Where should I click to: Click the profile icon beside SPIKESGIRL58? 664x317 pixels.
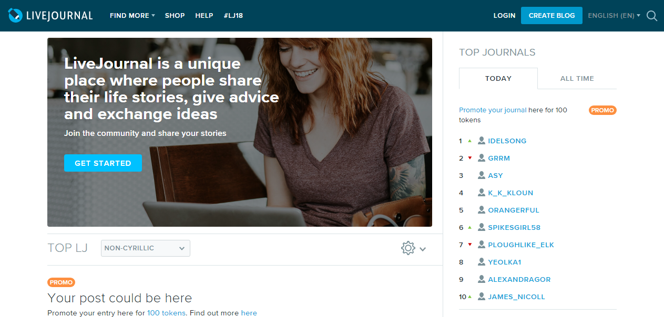pos(481,227)
